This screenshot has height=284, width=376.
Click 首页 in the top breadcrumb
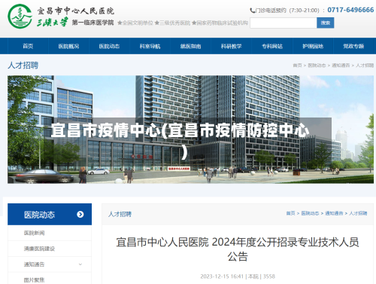297,66
